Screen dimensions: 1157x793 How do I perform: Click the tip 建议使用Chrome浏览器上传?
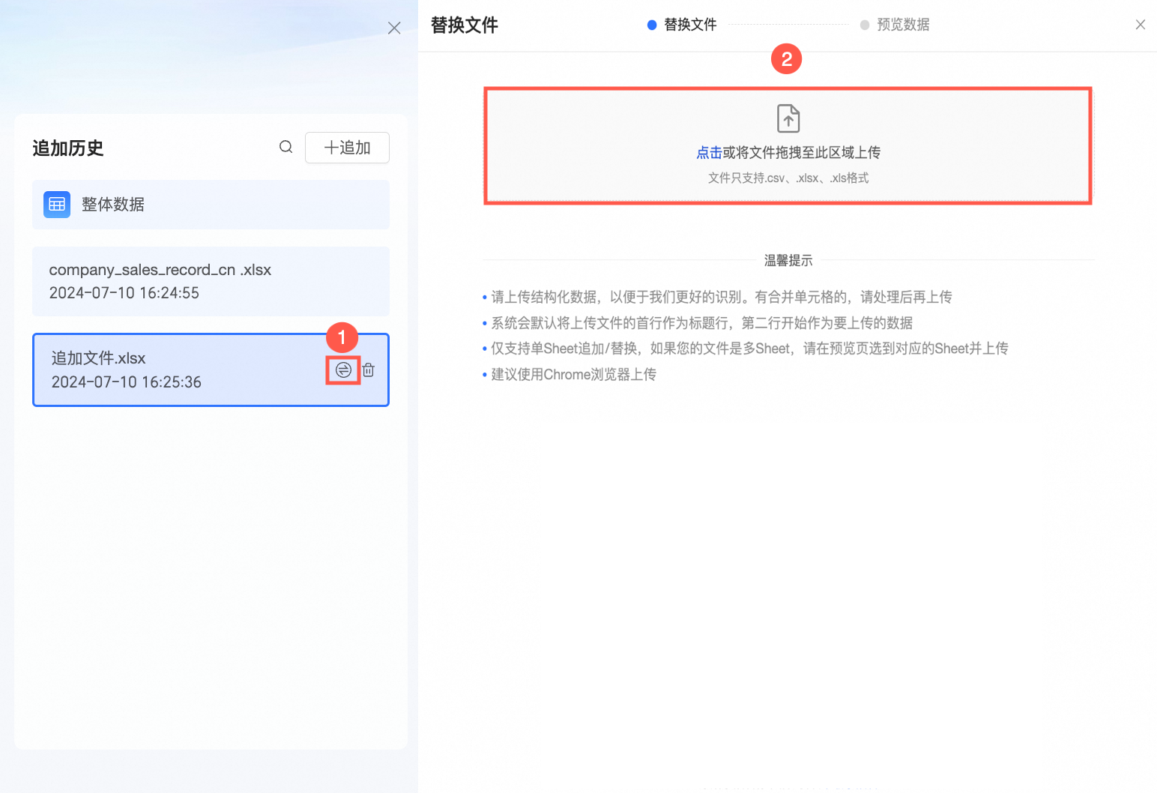[x=573, y=375]
